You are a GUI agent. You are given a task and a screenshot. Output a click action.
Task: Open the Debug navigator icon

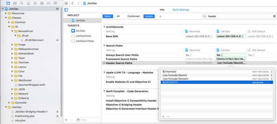click(42, 3)
